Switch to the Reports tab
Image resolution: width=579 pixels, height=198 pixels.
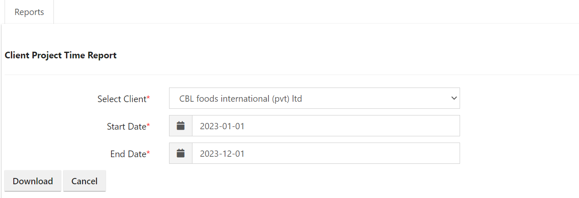29,12
